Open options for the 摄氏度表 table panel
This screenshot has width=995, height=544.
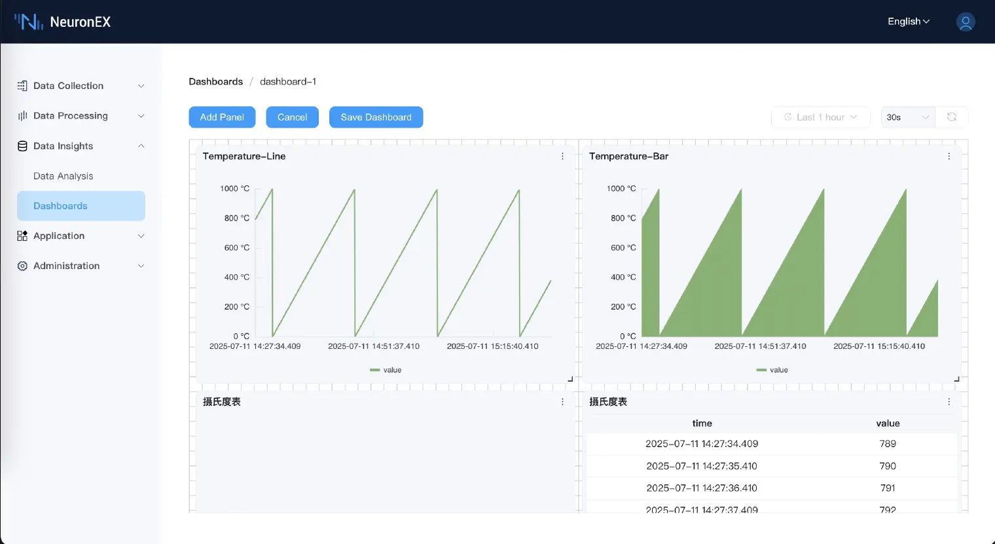949,402
